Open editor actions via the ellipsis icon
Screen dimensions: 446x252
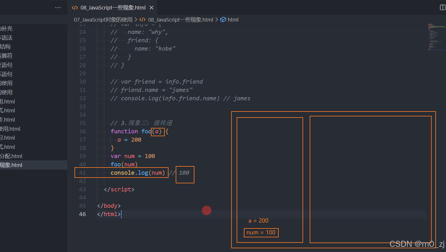58,7
